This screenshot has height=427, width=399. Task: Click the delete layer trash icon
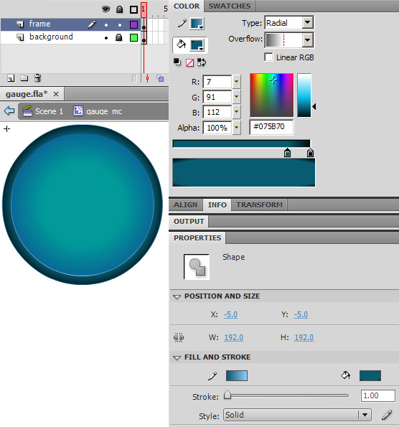coord(37,78)
